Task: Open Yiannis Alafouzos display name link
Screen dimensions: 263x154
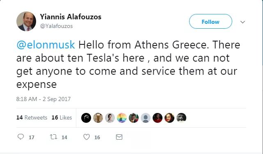Action: [x=71, y=17]
